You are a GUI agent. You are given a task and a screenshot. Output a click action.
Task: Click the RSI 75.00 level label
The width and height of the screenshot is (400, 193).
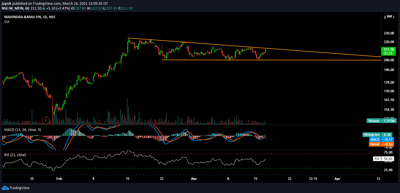tap(388, 152)
